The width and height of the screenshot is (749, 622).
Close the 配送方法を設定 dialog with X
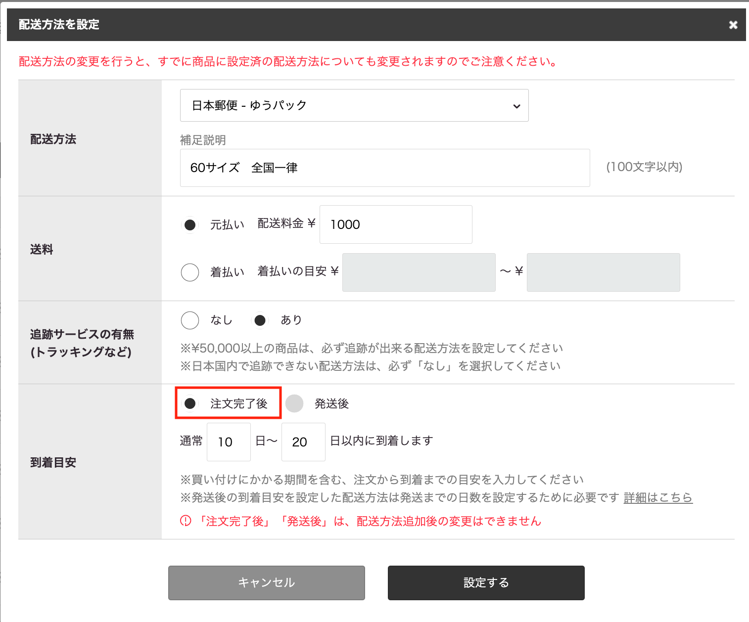click(733, 25)
